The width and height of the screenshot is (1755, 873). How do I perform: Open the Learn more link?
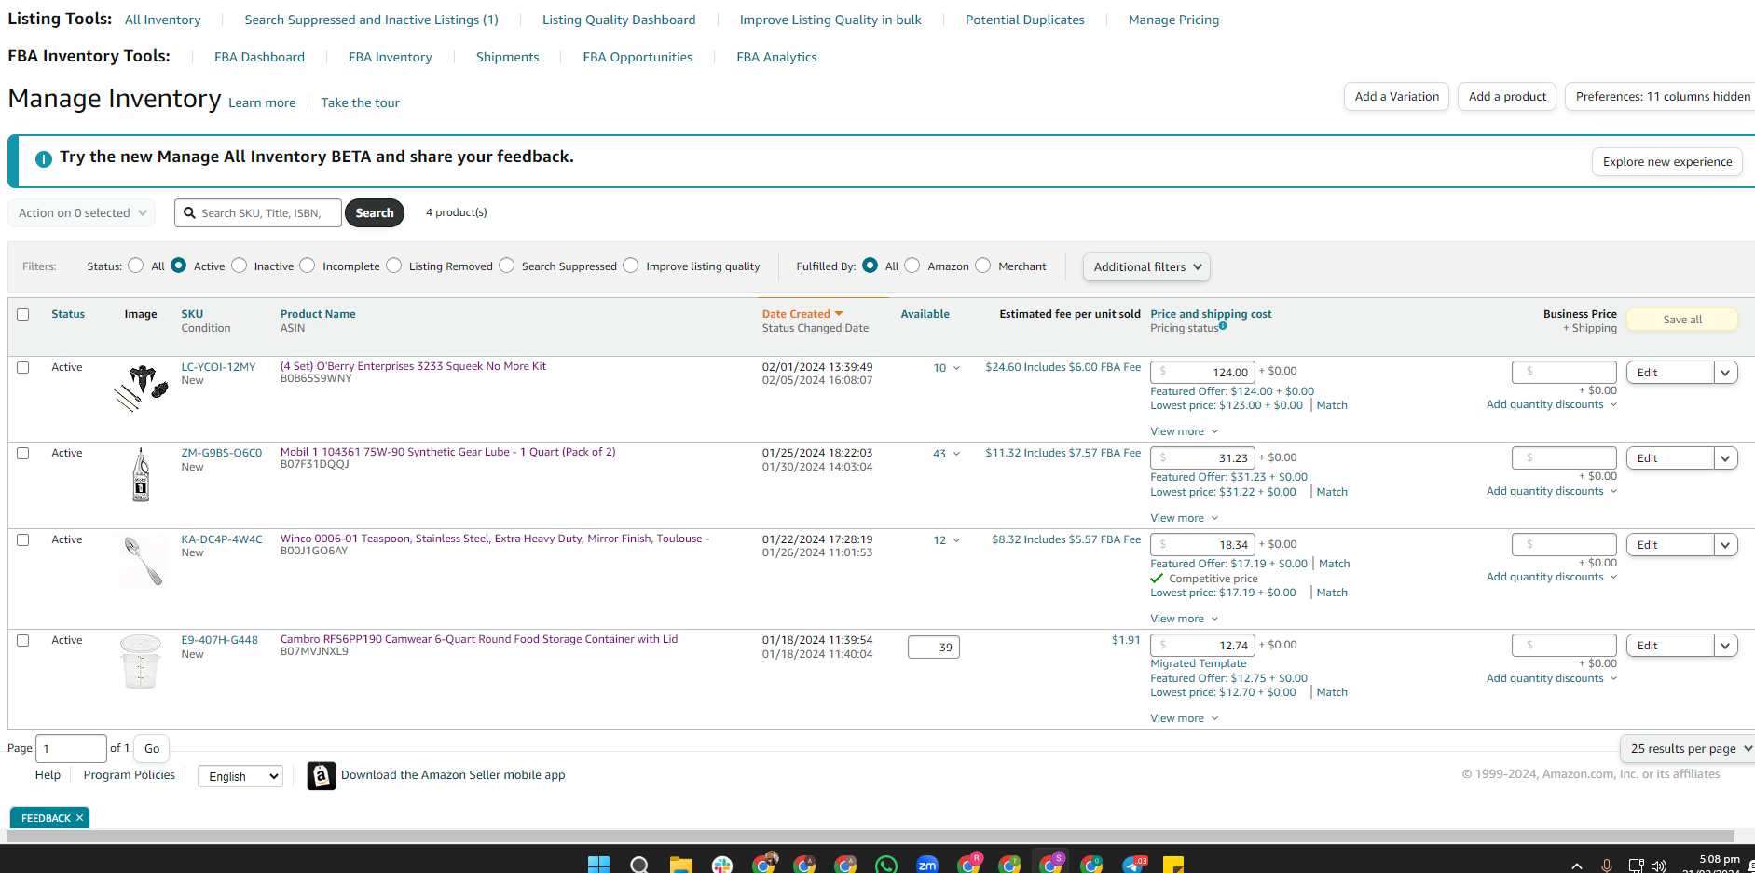pyautogui.click(x=262, y=102)
